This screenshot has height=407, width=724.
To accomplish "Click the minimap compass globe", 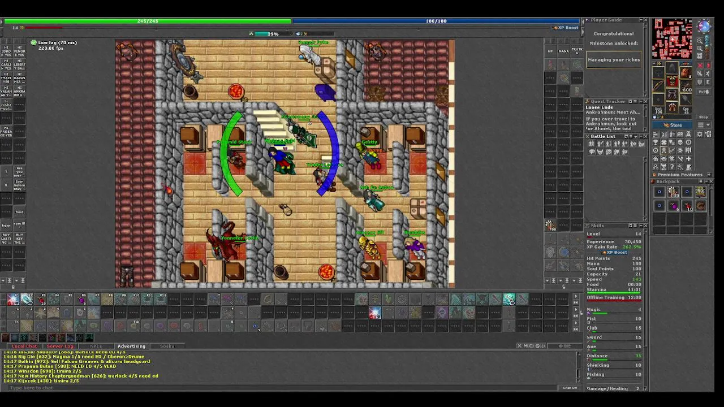I will pyautogui.click(x=704, y=25).
